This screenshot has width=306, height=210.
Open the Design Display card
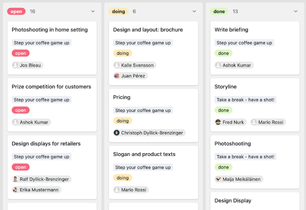(x=255, y=201)
